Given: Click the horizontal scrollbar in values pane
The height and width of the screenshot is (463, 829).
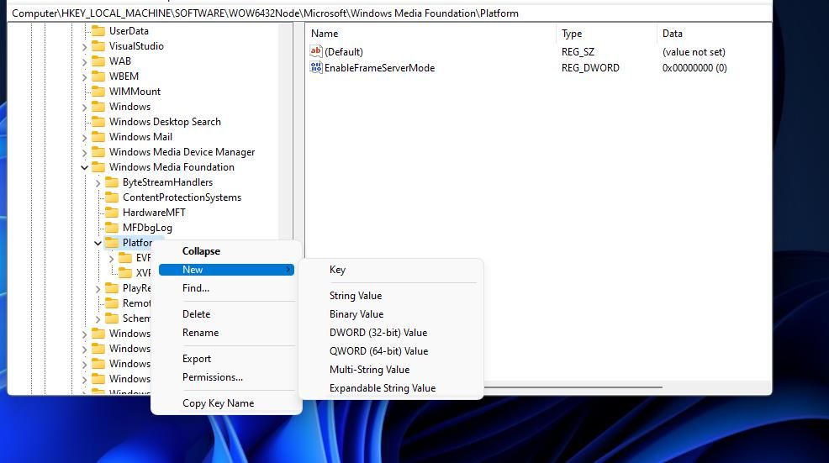Looking at the screenshot, I should pyautogui.click(x=573, y=387).
